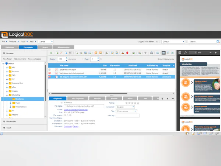Viewport: 221px width, 166px height.
Task: Set rating with the first star
Action: [x=126, y=103]
